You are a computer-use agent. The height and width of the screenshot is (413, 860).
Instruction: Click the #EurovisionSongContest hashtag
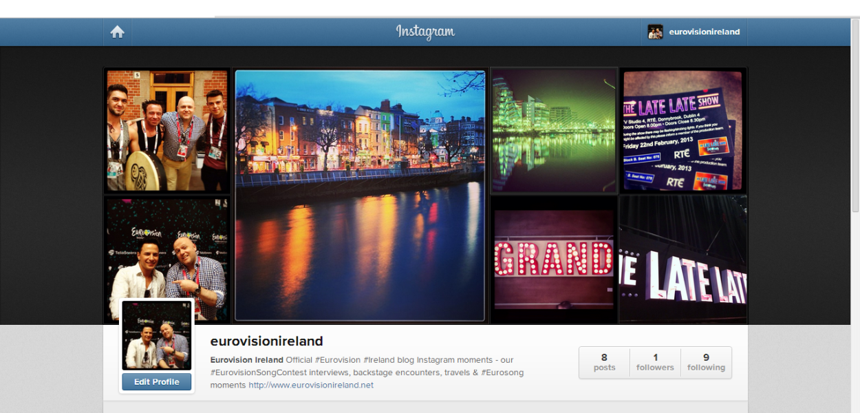(258, 372)
